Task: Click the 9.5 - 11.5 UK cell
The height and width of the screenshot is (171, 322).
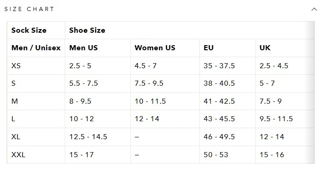Action: coord(285,119)
